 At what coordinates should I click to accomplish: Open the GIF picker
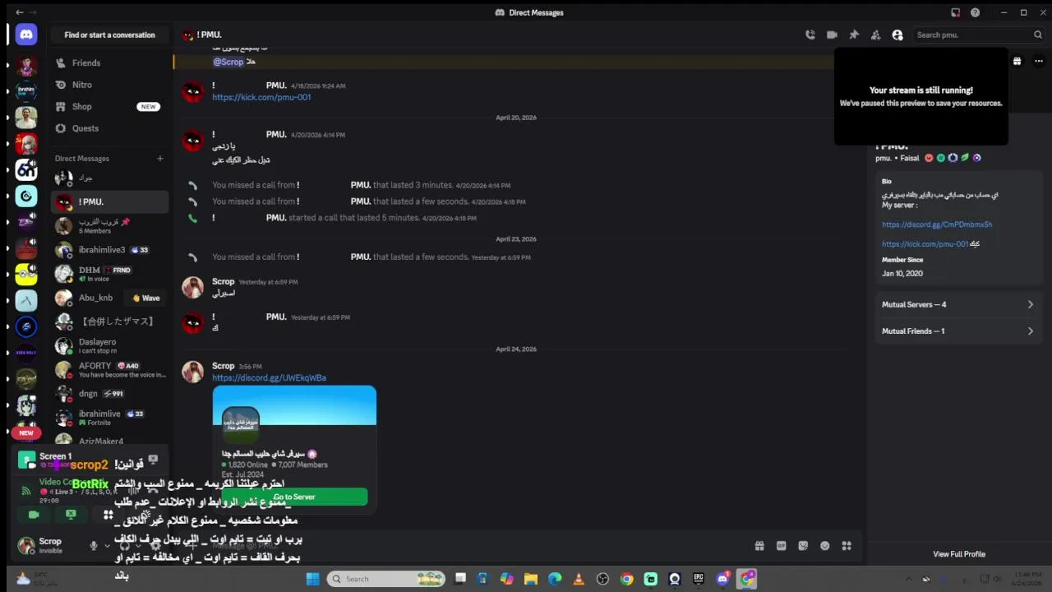[782, 546]
